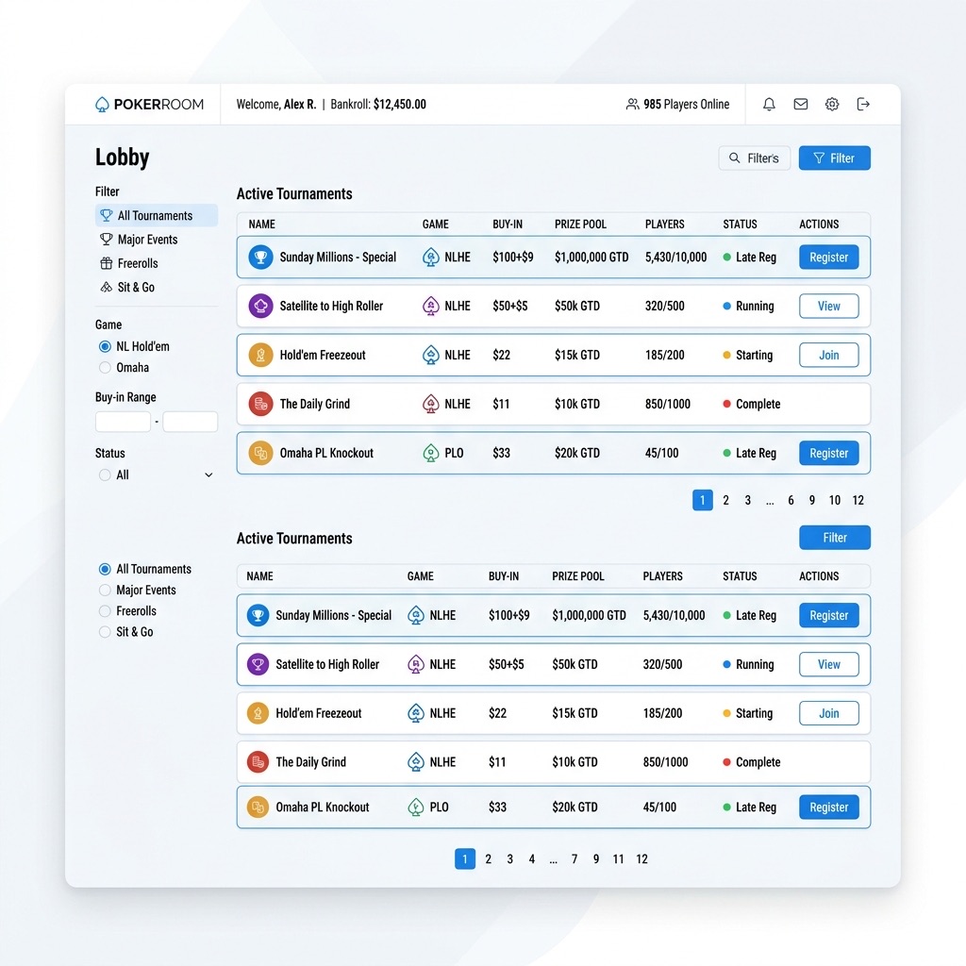Viewport: 966px width, 966px height.
Task: Click blue trophy icon of upper Sunday Millions
Action: coord(260,257)
